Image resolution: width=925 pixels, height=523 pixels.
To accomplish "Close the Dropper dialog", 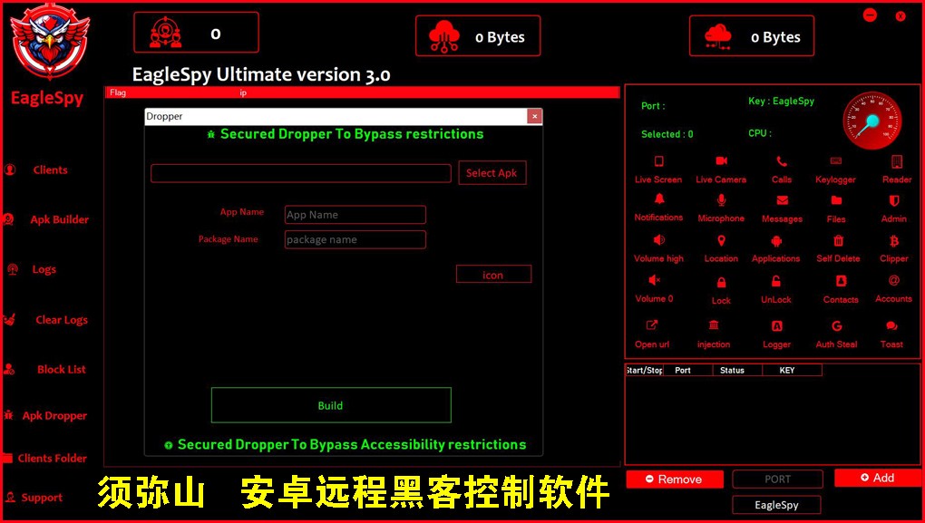I will (534, 116).
